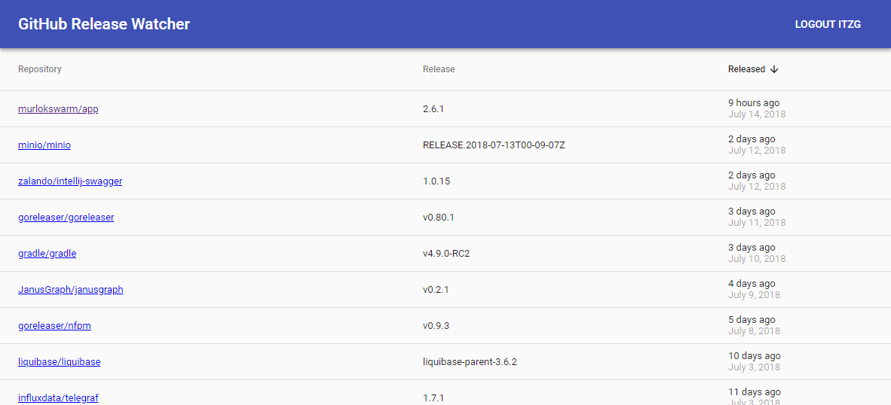The image size is (891, 405).
Task: Sort by the Repository column header
Action: 40,69
